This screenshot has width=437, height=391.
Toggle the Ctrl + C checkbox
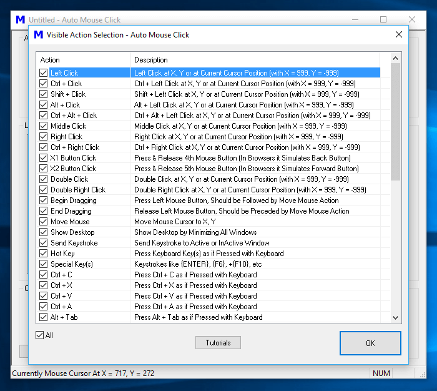coord(43,274)
